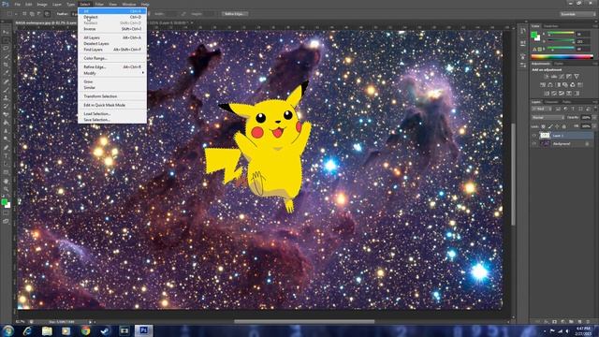The width and height of the screenshot is (599, 337).
Task: Add a Curves adjustment layer
Action: 562,77
